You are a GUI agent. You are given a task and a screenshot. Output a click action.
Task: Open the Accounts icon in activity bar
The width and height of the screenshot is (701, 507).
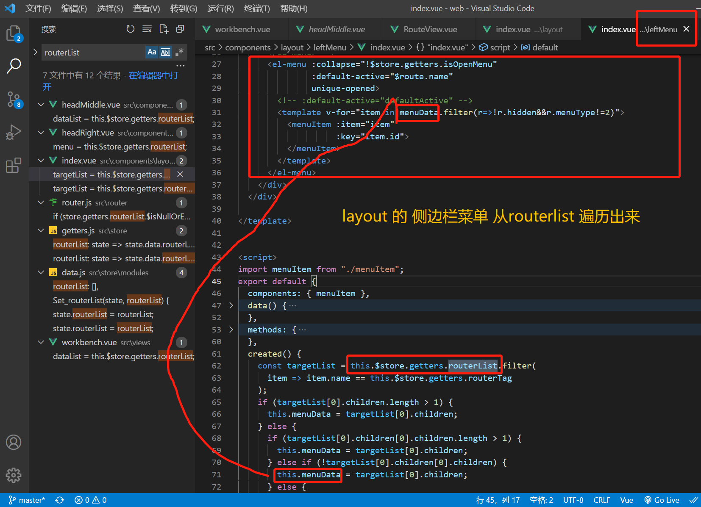[14, 442]
